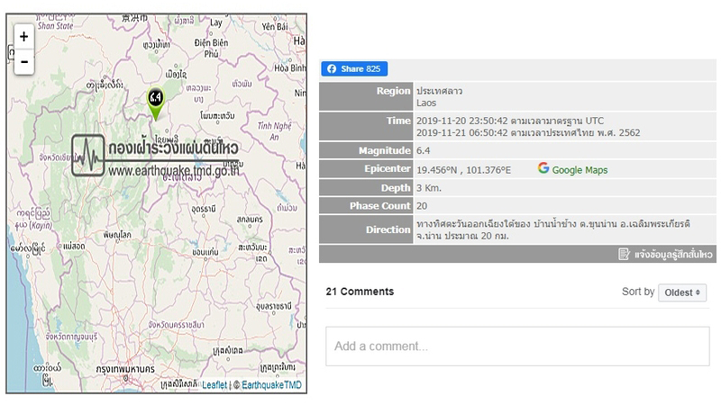721x405 pixels.
Task: Click the 21 Comments heading
Action: click(x=360, y=292)
